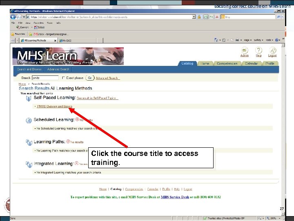This screenshot has height=221, width=294.
Task: Click the footer Competencies link
Action: pos(134,189)
